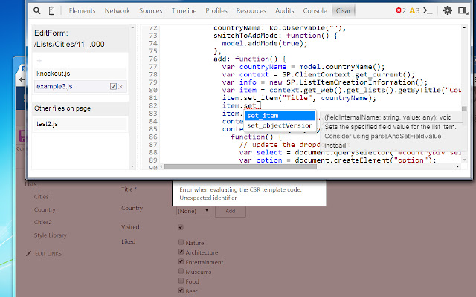Click the plus icon to add file
The height and width of the screenshot is (297, 476).
pyautogui.click(x=39, y=59)
